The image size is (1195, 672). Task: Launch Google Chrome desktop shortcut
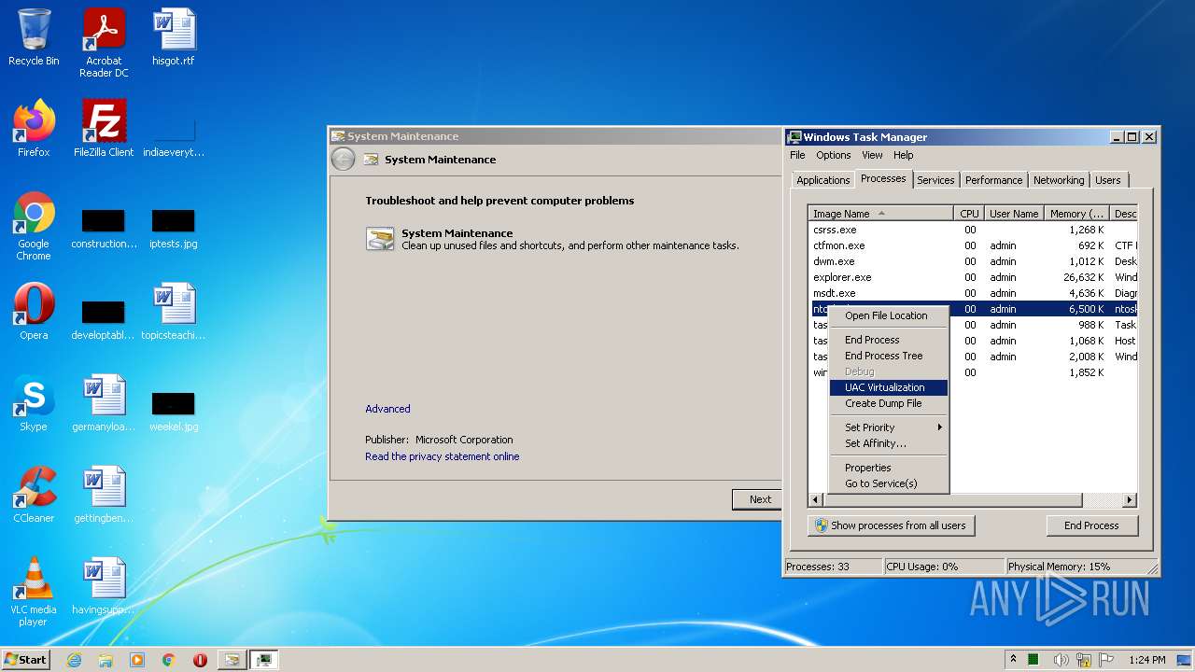point(34,226)
